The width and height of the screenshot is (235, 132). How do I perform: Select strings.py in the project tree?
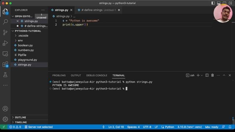click(x=30, y=65)
